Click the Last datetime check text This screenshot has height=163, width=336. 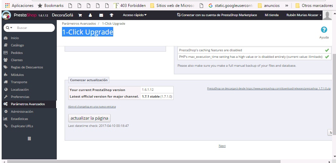coord(98,126)
